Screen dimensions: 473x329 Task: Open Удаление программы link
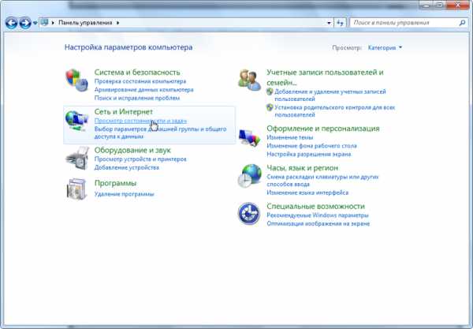(x=125, y=194)
